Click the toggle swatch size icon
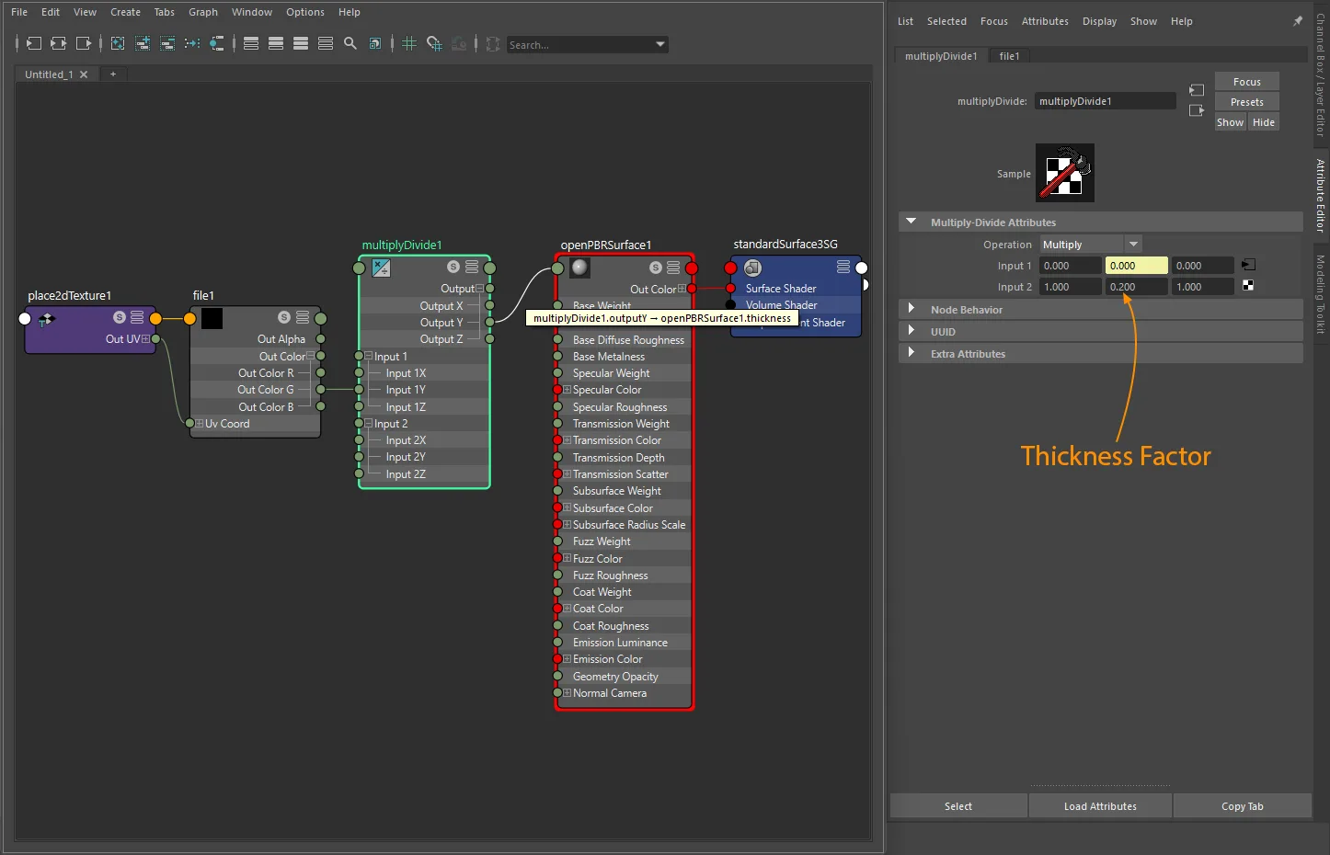Viewport: 1330px width, 855px height. pos(375,43)
